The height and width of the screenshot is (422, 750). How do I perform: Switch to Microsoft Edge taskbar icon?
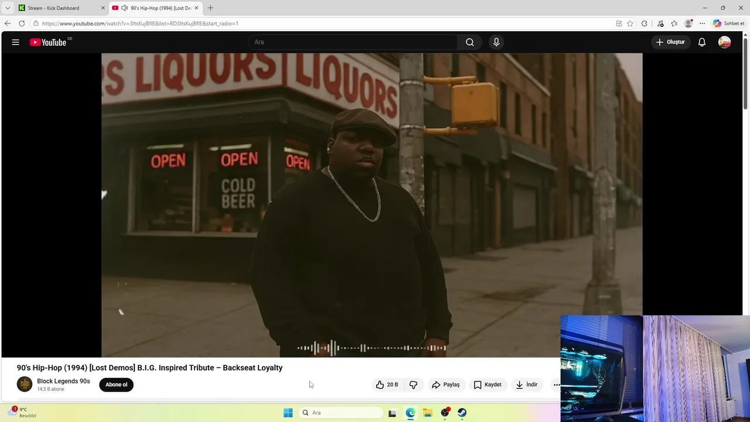pos(410,413)
